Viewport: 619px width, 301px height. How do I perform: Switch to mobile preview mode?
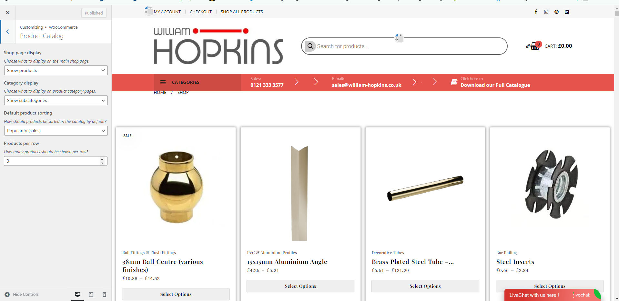tap(104, 295)
